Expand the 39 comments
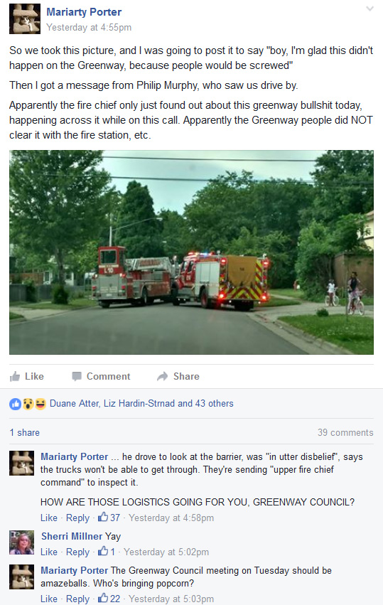Viewport: 383px width, 605px height. coord(345,432)
